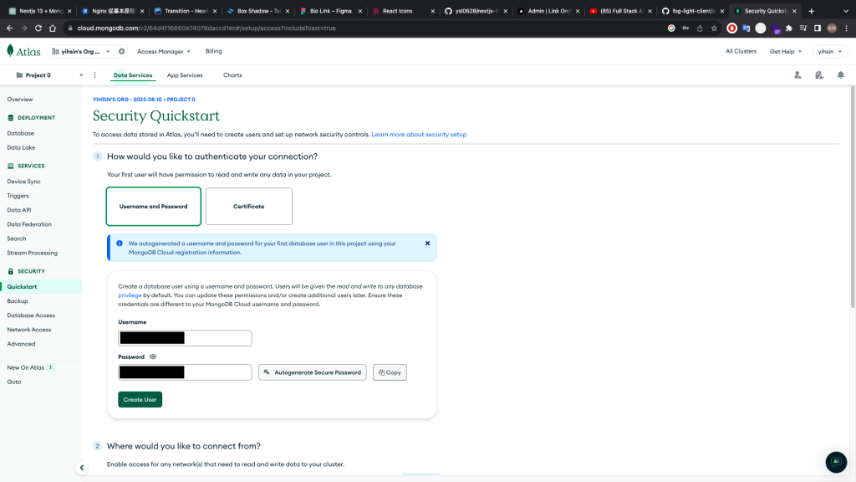Image resolution: width=856 pixels, height=482 pixels.
Task: Click Create User button
Action: (140, 399)
